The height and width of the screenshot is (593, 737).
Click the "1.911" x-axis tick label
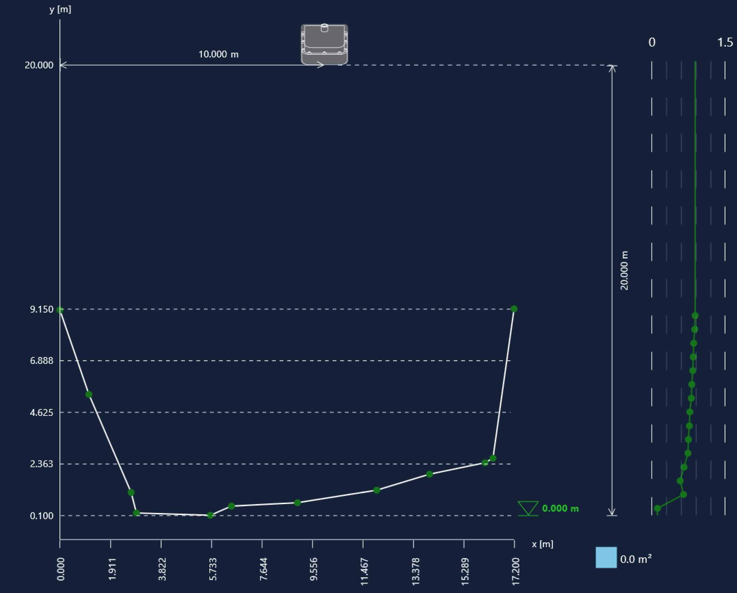click(112, 569)
